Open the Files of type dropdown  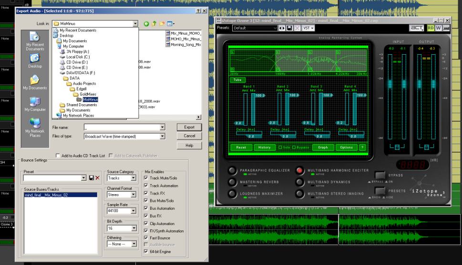(162, 136)
